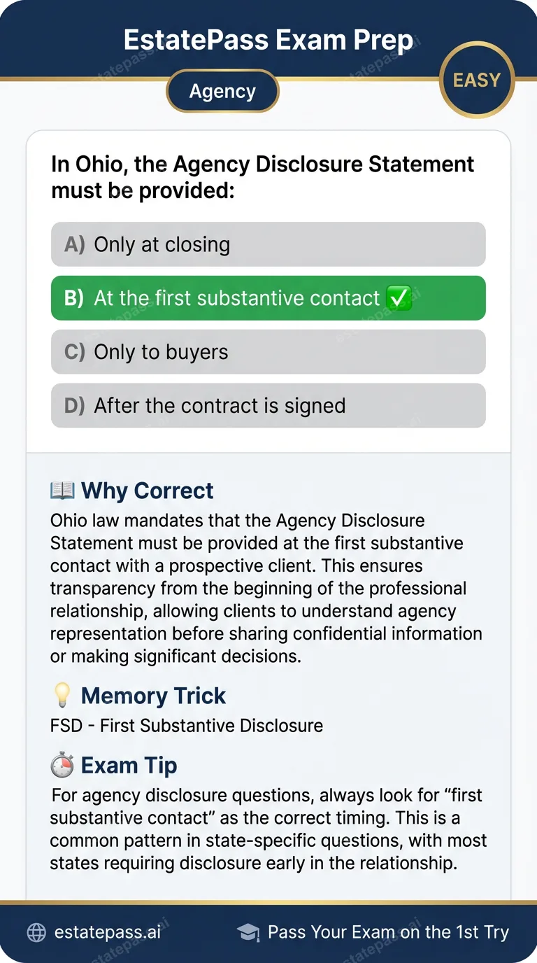Select answer C, Only to buyers
This screenshot has width=537, height=963.
268,351
